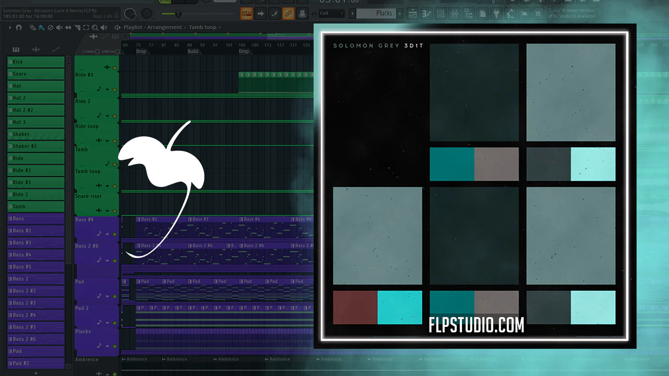Open the Channel rack from top toolbar
Screen dimensions: 669x376
(x=441, y=14)
